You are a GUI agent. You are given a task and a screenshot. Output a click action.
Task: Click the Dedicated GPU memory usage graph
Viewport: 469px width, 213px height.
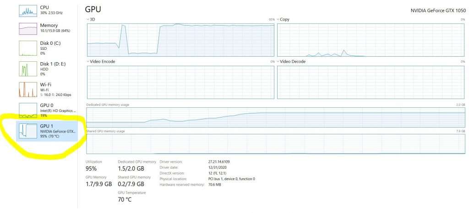[275, 117]
